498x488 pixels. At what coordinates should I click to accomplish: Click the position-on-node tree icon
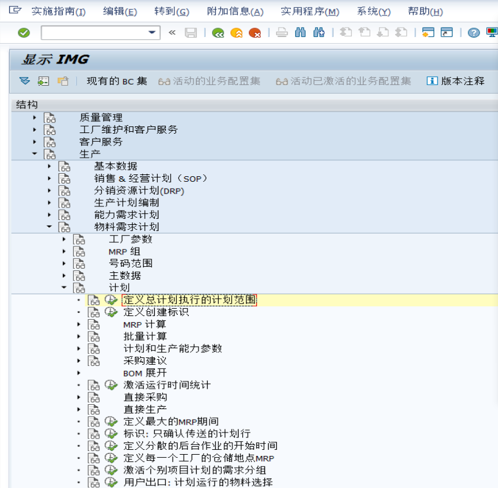pos(44,81)
